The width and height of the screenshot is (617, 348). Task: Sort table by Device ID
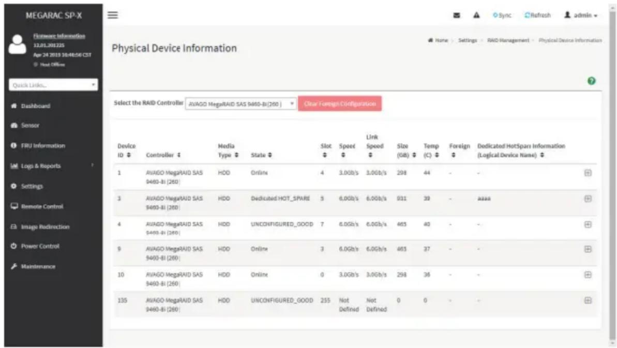126,150
